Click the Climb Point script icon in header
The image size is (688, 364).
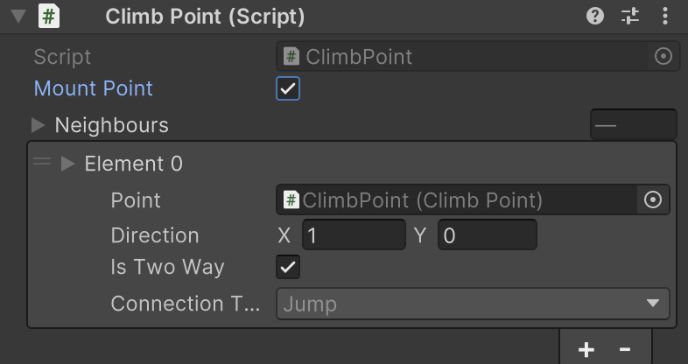pos(50,16)
